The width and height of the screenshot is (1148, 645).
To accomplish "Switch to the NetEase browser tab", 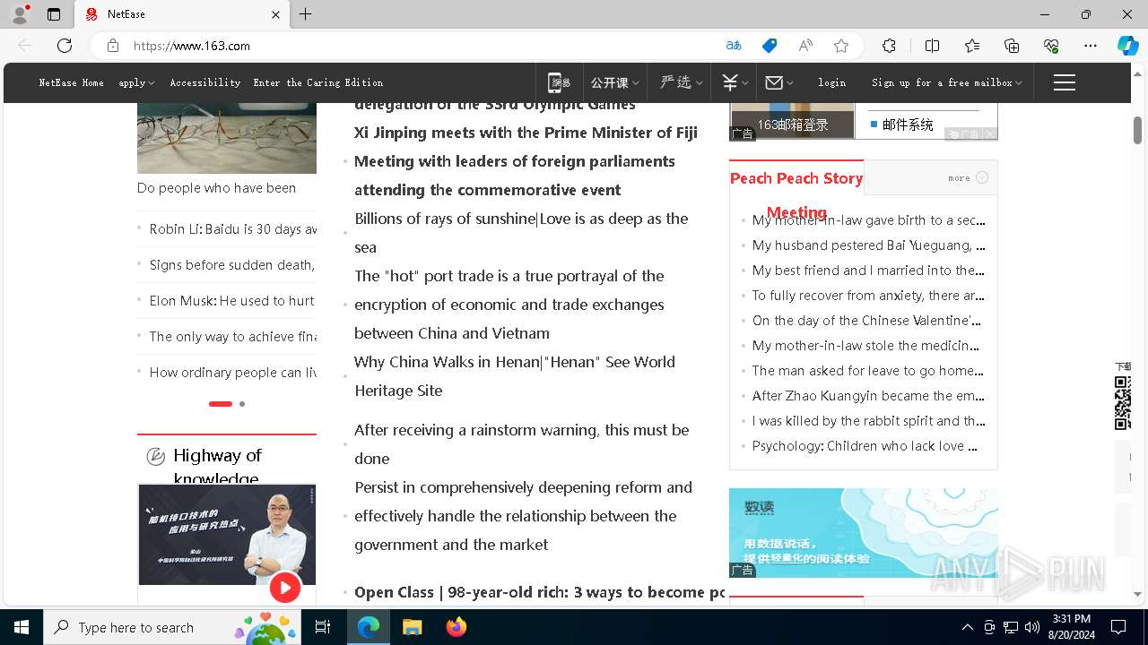I will 182,14.
